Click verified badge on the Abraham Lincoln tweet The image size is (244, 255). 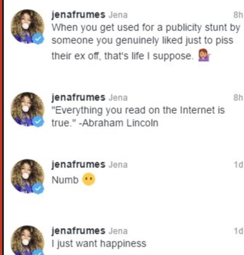(x=39, y=121)
